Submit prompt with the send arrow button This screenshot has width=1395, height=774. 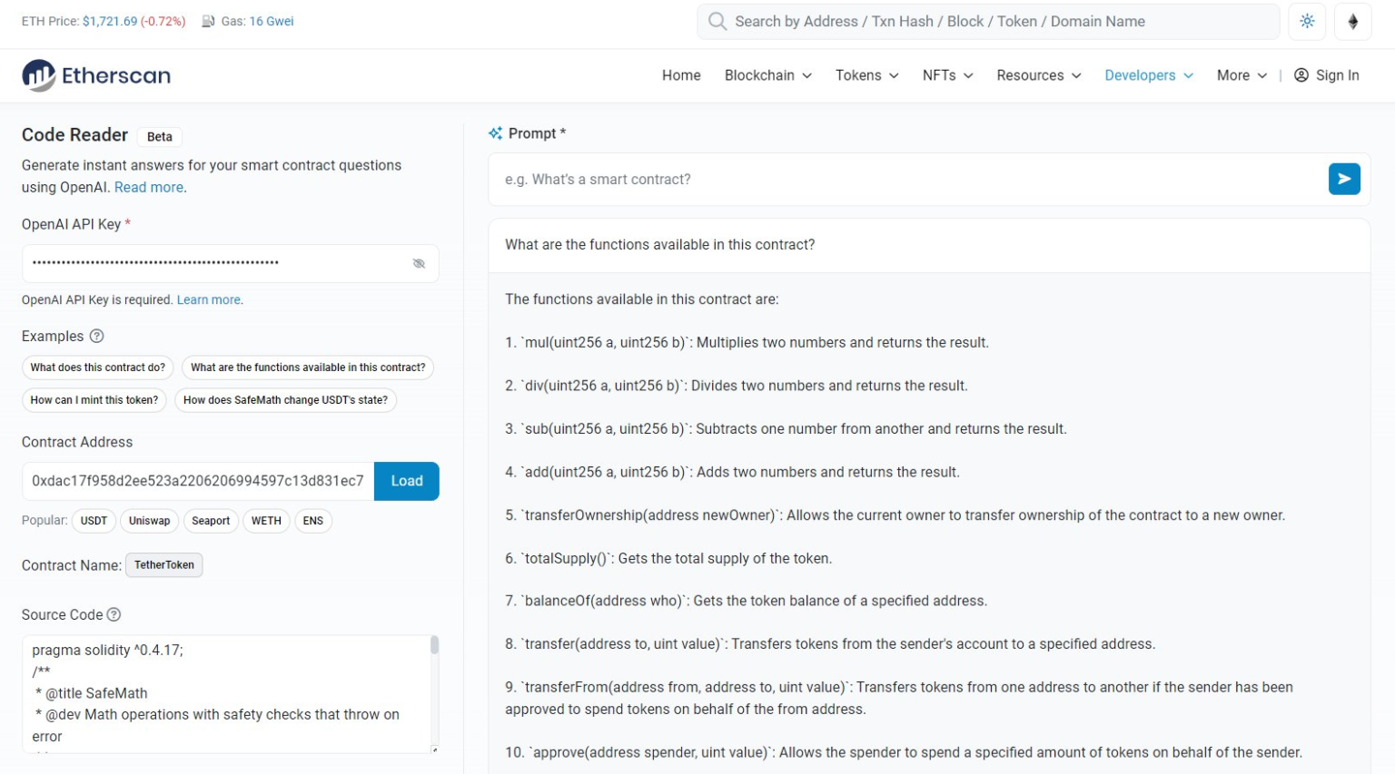(1343, 179)
